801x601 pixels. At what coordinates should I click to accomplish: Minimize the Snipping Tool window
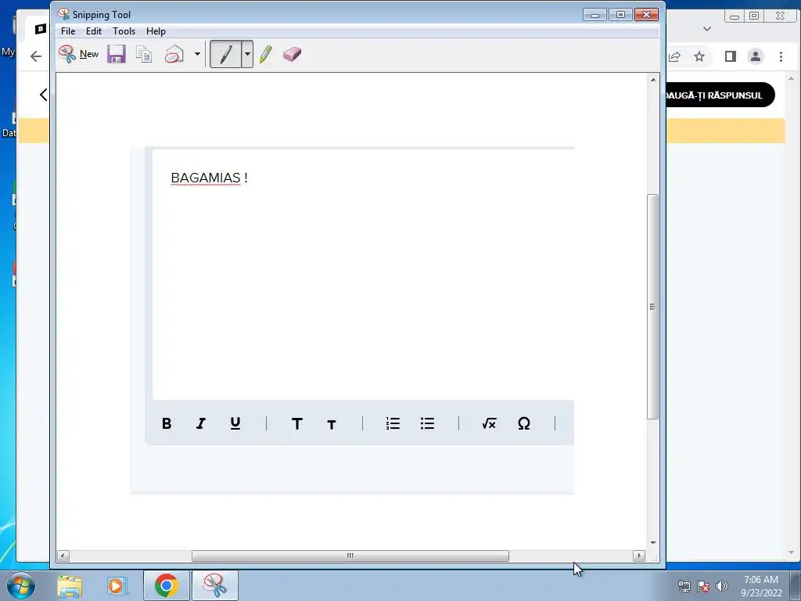594,15
